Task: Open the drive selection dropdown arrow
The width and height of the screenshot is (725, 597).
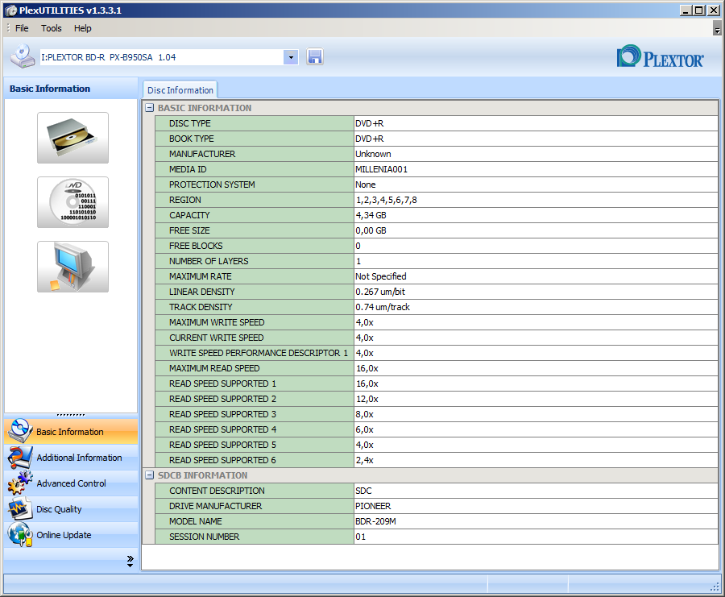Action: point(291,57)
